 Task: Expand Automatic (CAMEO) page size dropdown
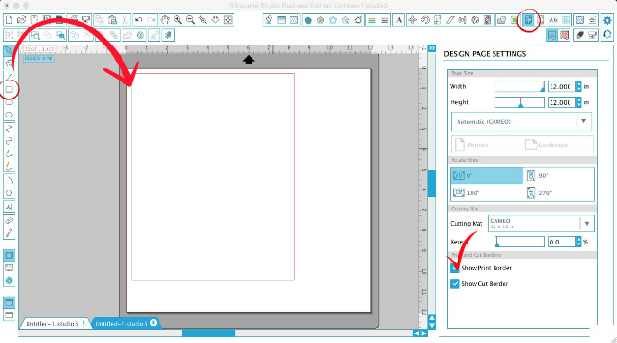click(x=521, y=122)
